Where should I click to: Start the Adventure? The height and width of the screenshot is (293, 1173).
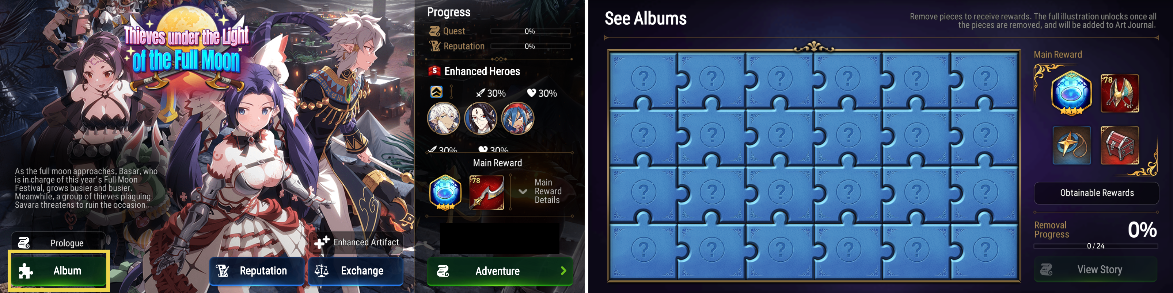tap(500, 271)
